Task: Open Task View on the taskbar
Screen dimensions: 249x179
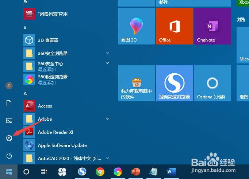Action: coord(44,172)
